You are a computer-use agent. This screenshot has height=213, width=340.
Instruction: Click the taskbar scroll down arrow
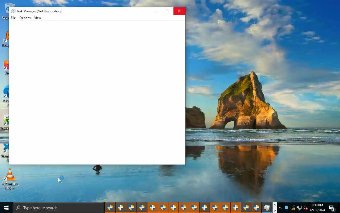point(275,210)
